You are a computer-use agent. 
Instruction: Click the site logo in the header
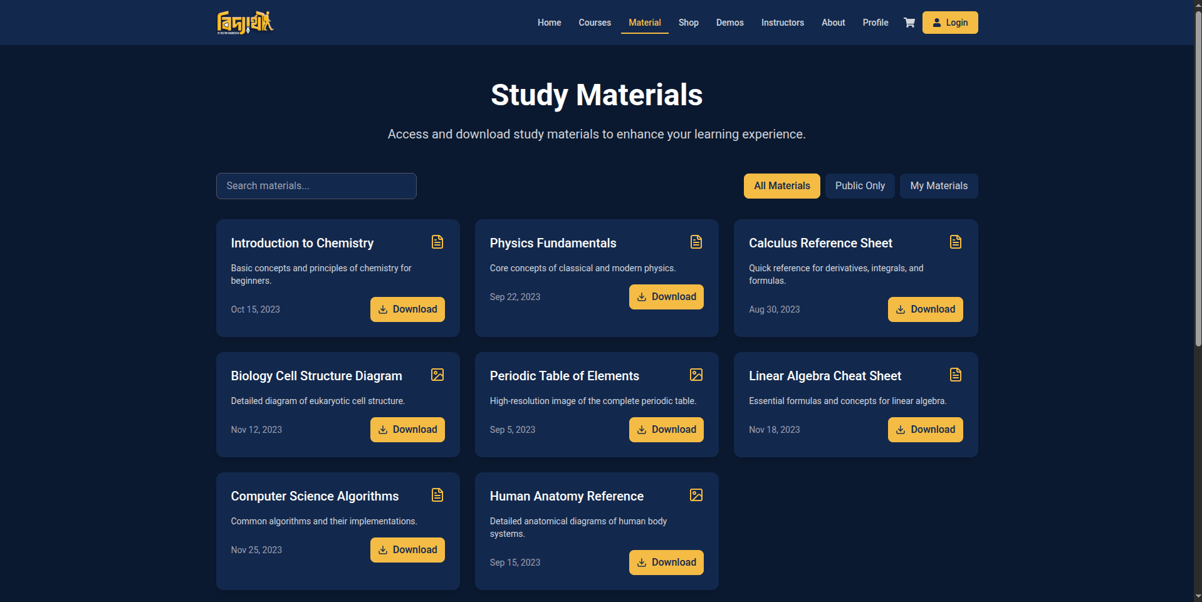(245, 23)
